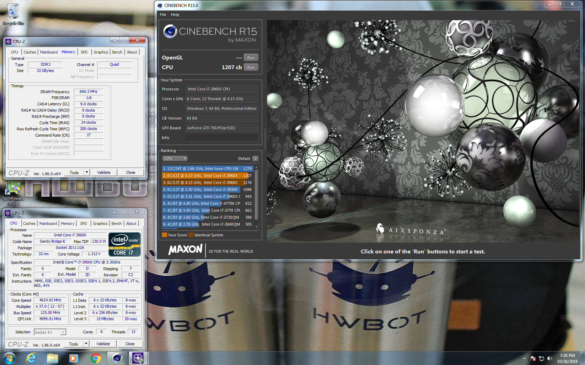Viewport: 585px width, 365px height.
Task: Click the Core Speed 4624.92 MHz value
Action: coord(50,300)
